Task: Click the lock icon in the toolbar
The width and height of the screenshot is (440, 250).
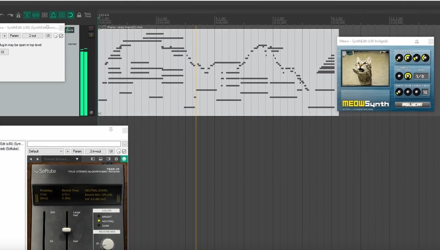Action: coord(79,15)
